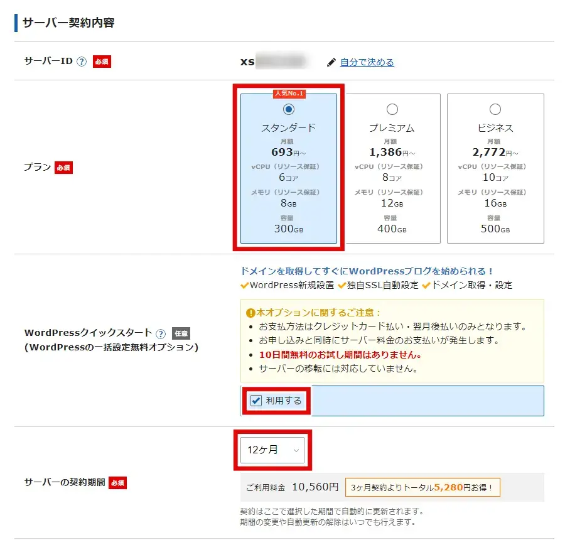
Task: Click the 300GB capacity value
Action: [x=289, y=229]
